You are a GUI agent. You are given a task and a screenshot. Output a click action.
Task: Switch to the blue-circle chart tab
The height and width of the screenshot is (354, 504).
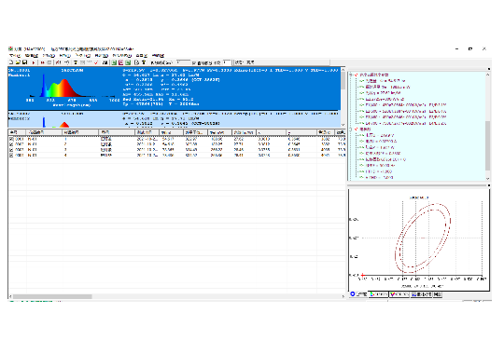[358, 294]
